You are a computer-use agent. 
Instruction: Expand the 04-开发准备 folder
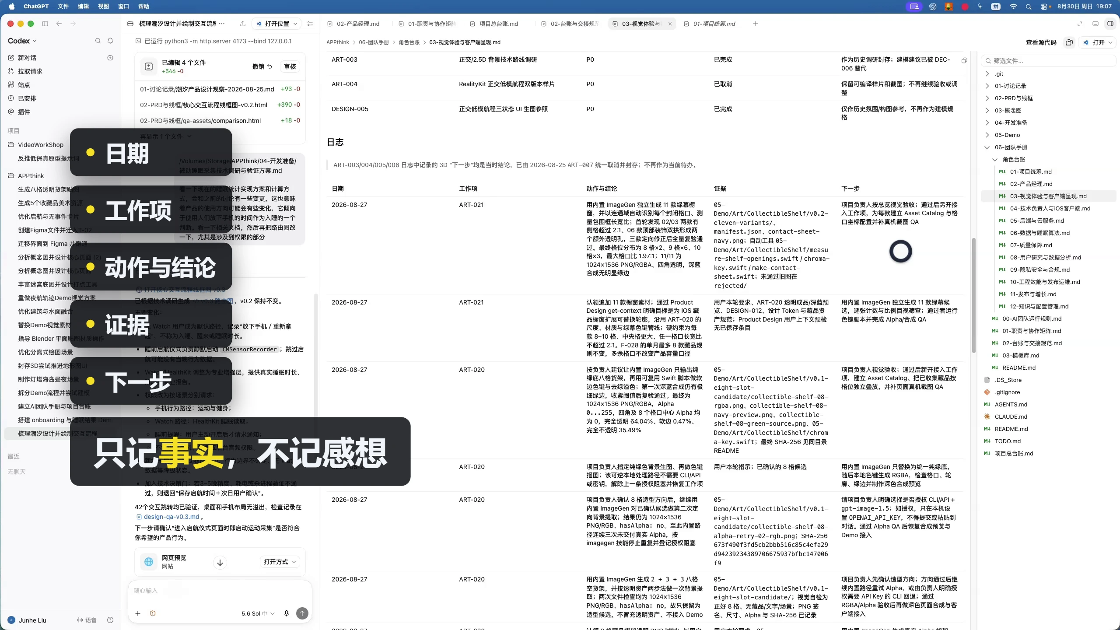pos(987,123)
